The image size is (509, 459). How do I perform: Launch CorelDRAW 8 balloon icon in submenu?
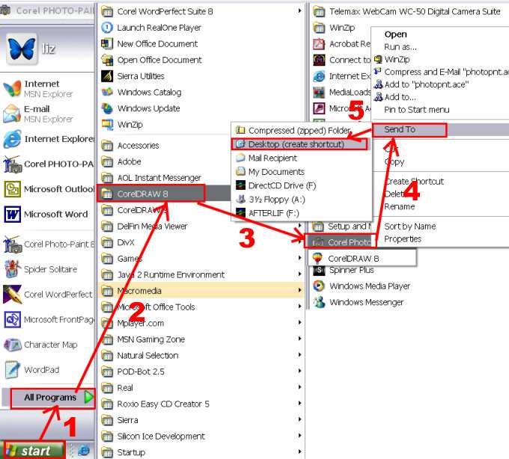click(x=317, y=259)
